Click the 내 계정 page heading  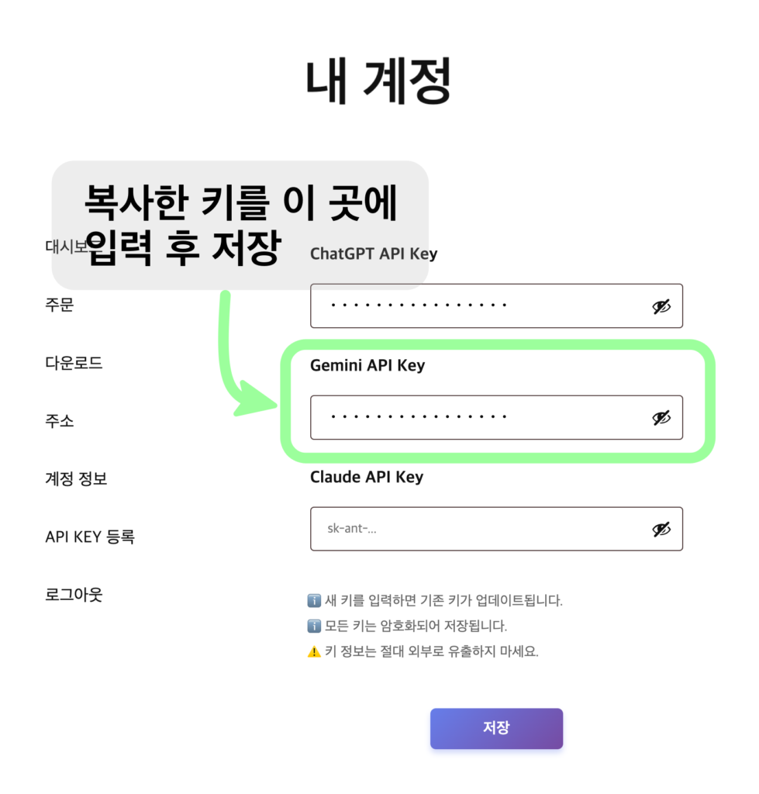[x=378, y=81]
